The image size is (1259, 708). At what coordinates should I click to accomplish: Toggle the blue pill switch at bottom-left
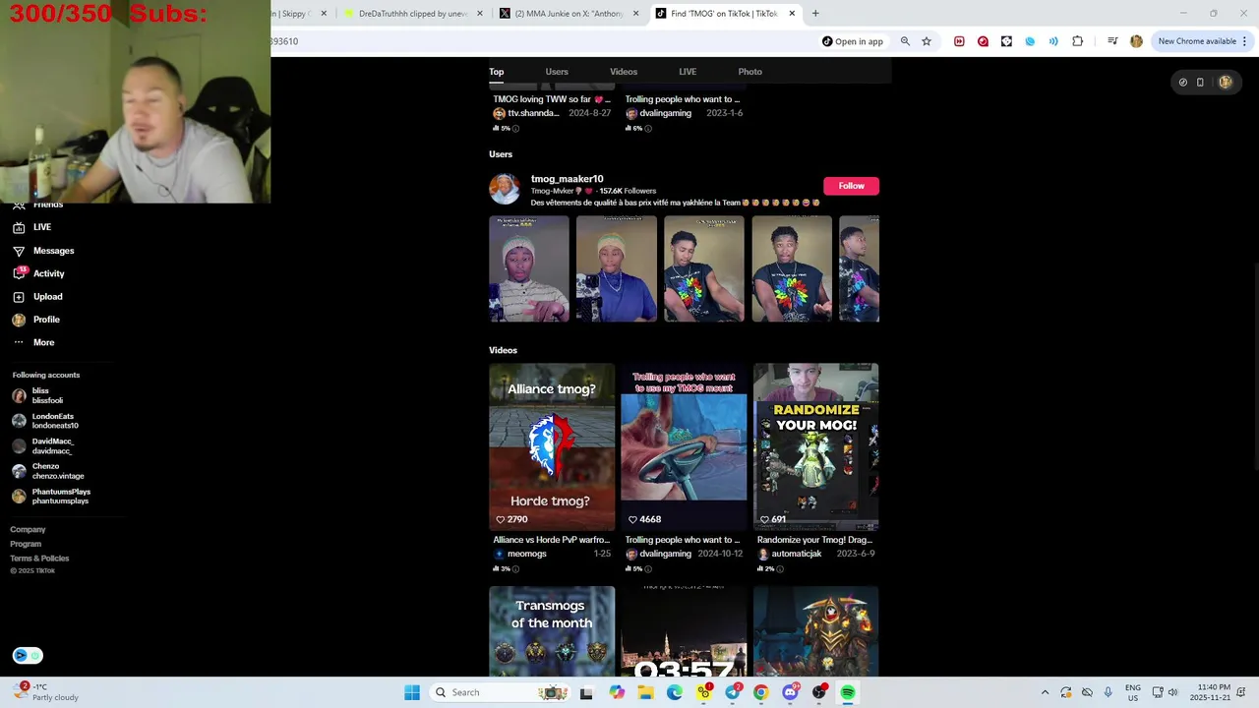[28, 655]
